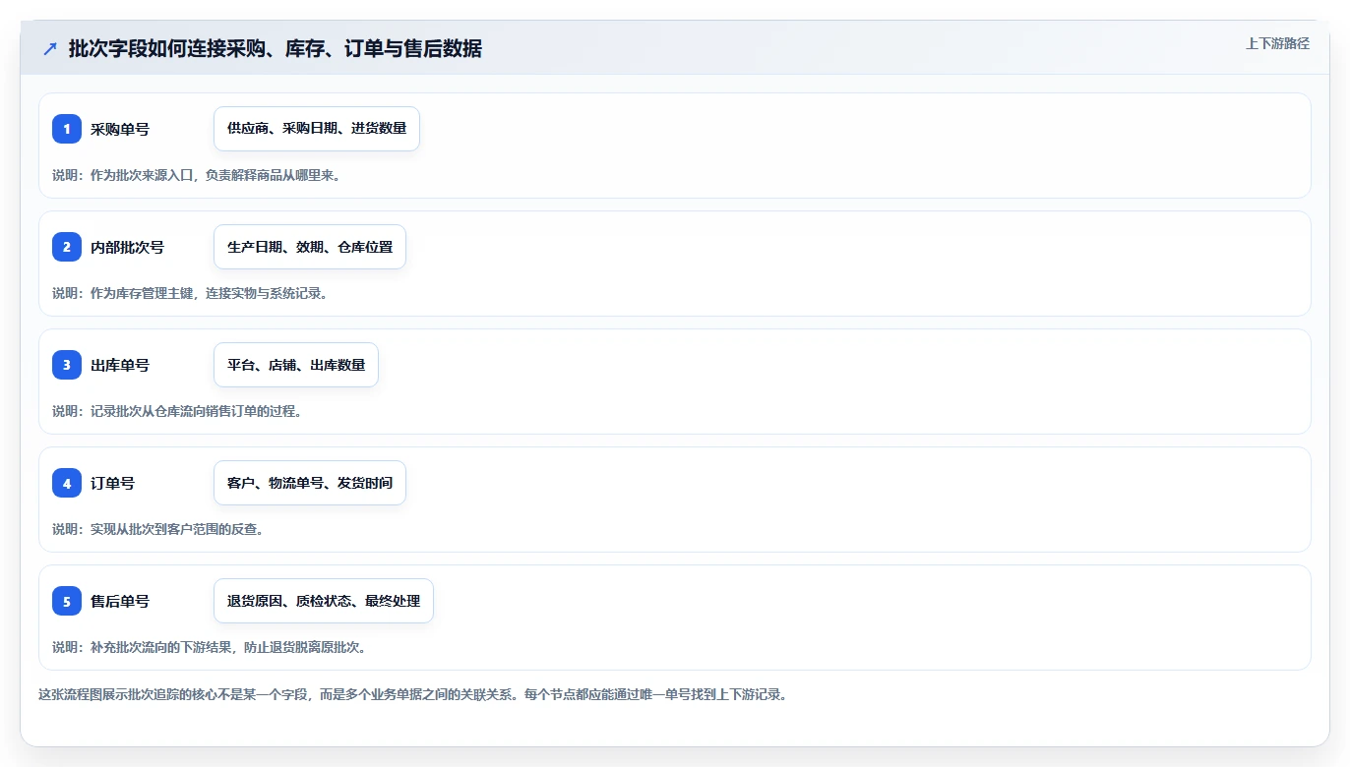Select the 退货原因、质检状态、最终处理 chip
The height and width of the screenshot is (767, 1350).
click(324, 601)
